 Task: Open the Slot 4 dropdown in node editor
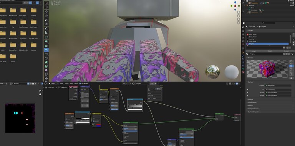tap(127, 83)
